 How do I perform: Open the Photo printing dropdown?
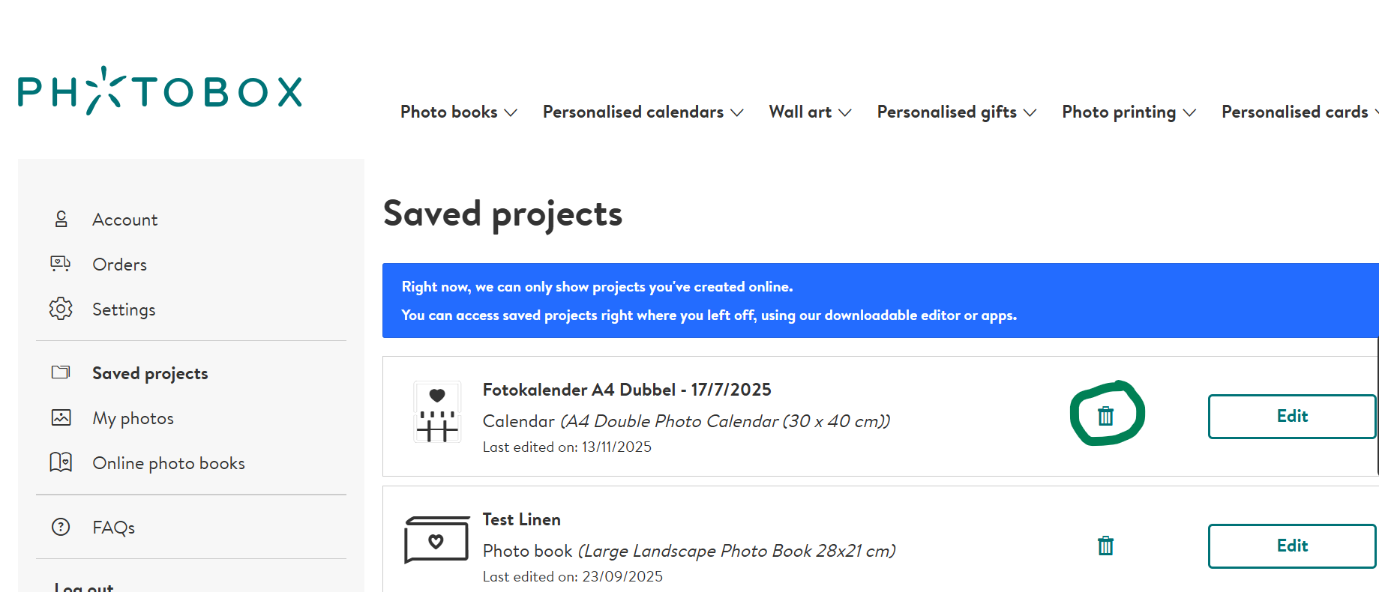[1129, 112]
